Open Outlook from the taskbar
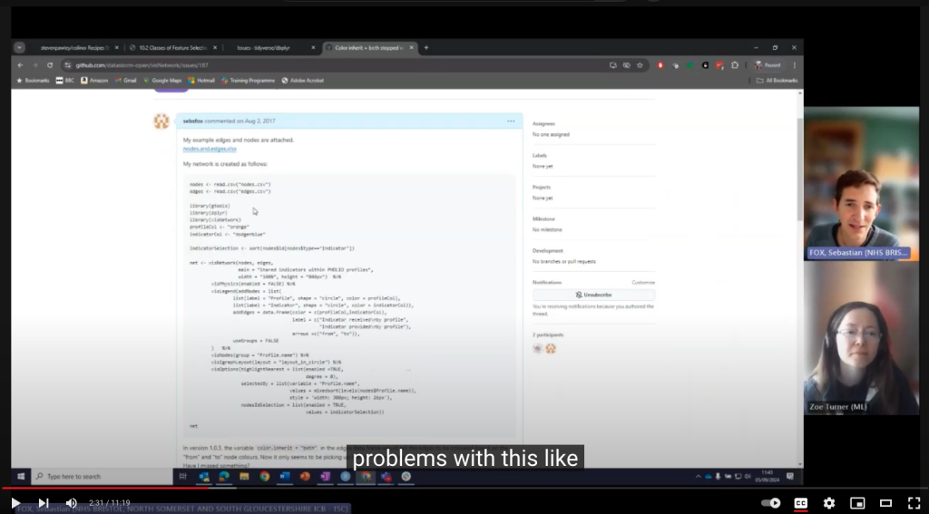929x514 pixels. click(x=204, y=476)
